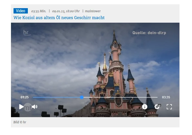
Task: Click the date '09.01.23, 18:00 Uhr'
Action: 66,11
